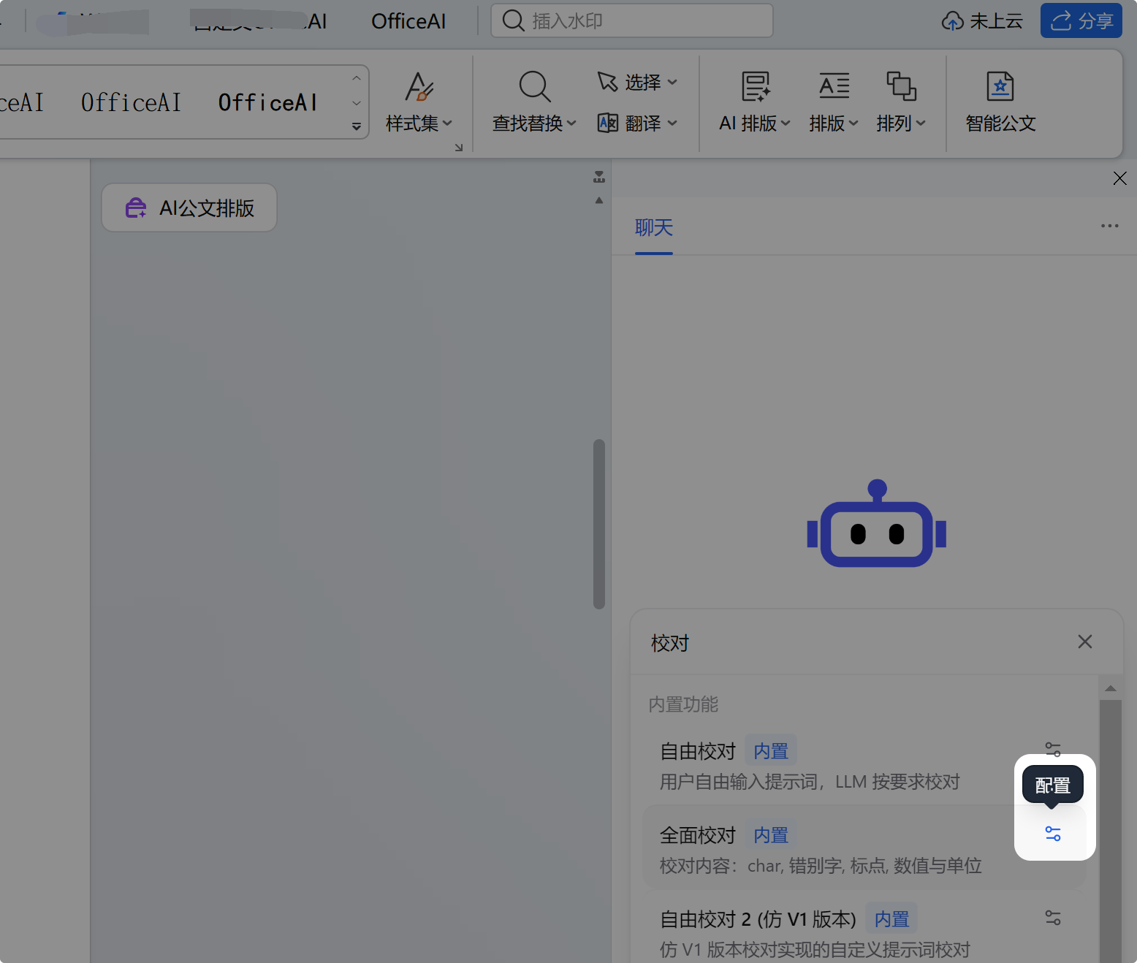Click the 排版 typesetting icon
Screen dimensions: 1137x963
pos(834,86)
